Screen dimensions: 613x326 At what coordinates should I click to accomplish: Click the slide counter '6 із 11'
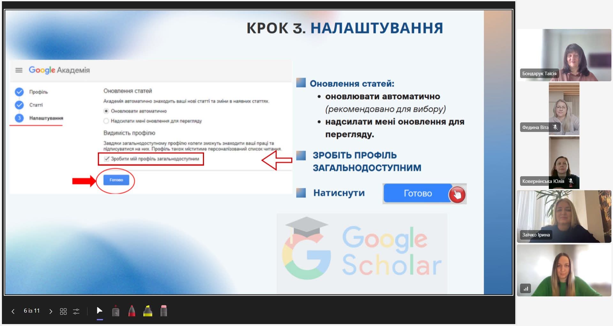(x=32, y=311)
